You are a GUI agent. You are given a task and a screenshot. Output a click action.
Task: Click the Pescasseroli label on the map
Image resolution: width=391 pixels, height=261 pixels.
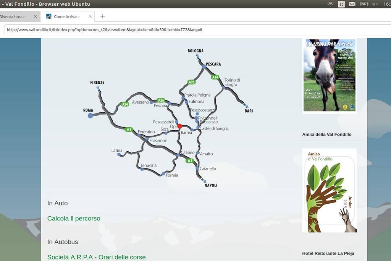(x=163, y=122)
